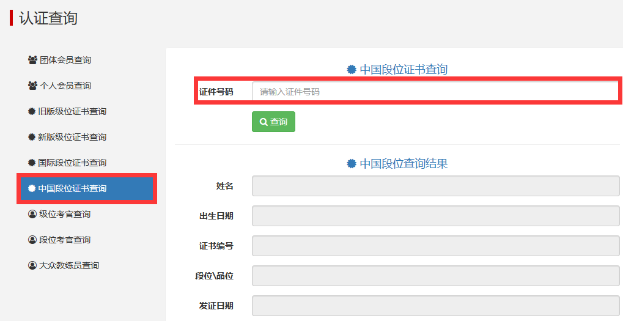Click the user icon beside 级位考官查询
This screenshot has width=623, height=321.
[x=32, y=214]
